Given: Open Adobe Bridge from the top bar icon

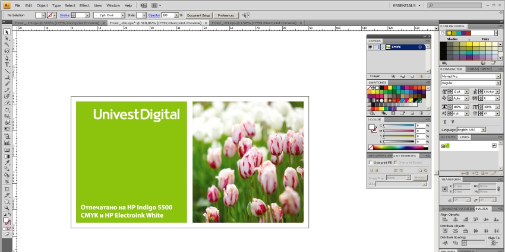Looking at the screenshot, I should 144,5.
